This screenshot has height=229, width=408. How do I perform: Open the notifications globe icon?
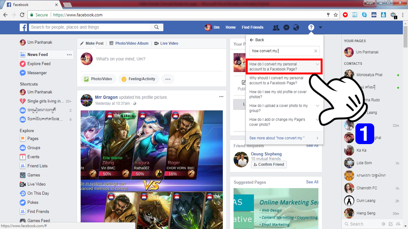296,28
